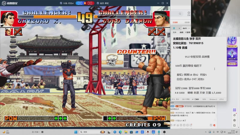Screen dimensions: 240x135
Task: Click the line starting with 100 in Notepad
Action: (188, 66)
